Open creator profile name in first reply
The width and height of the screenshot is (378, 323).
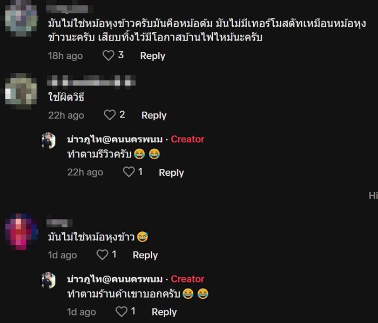coord(114,139)
